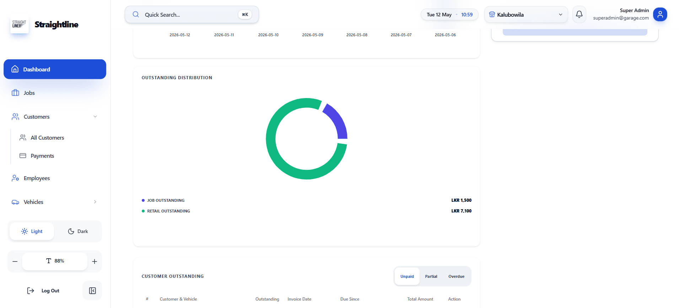The width and height of the screenshot is (679, 308).
Task: Click the purple Job Outstanding donut segment
Action: click(x=338, y=121)
